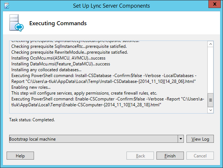Click the server components icon beside Executing Commands

[x=16, y=24]
